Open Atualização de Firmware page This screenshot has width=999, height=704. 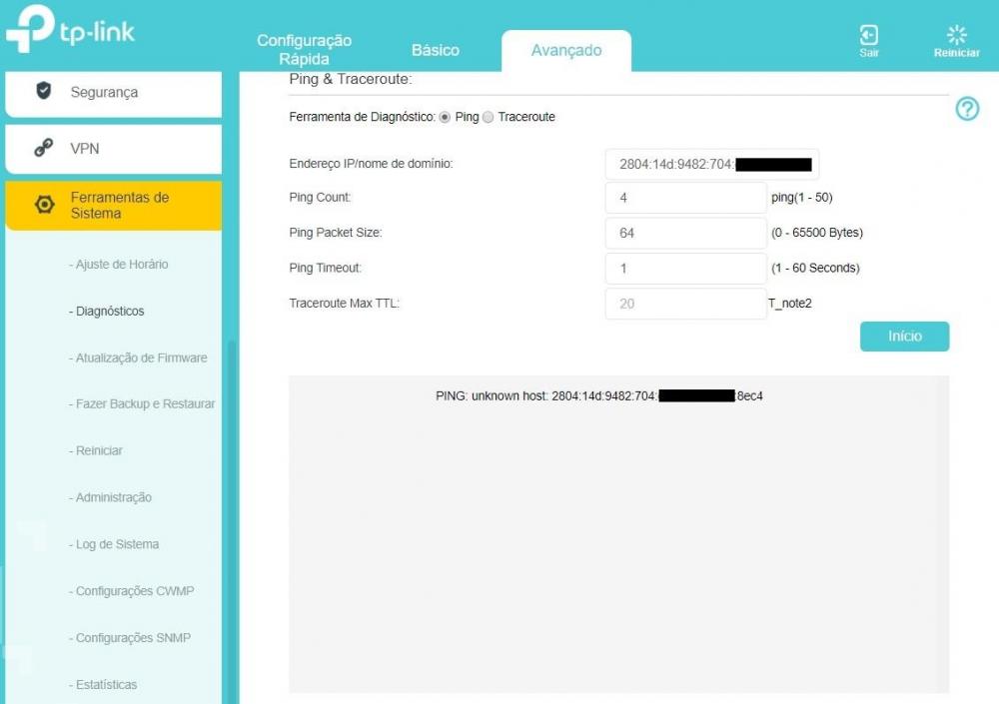141,357
